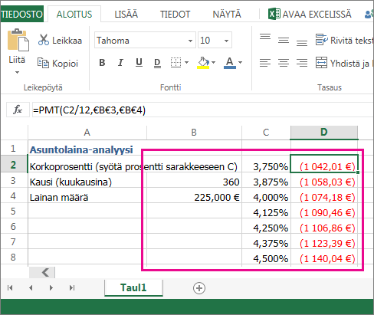Image resolution: width=374 pixels, height=315 pixels.
Task: Align text left
Action: 265,63
